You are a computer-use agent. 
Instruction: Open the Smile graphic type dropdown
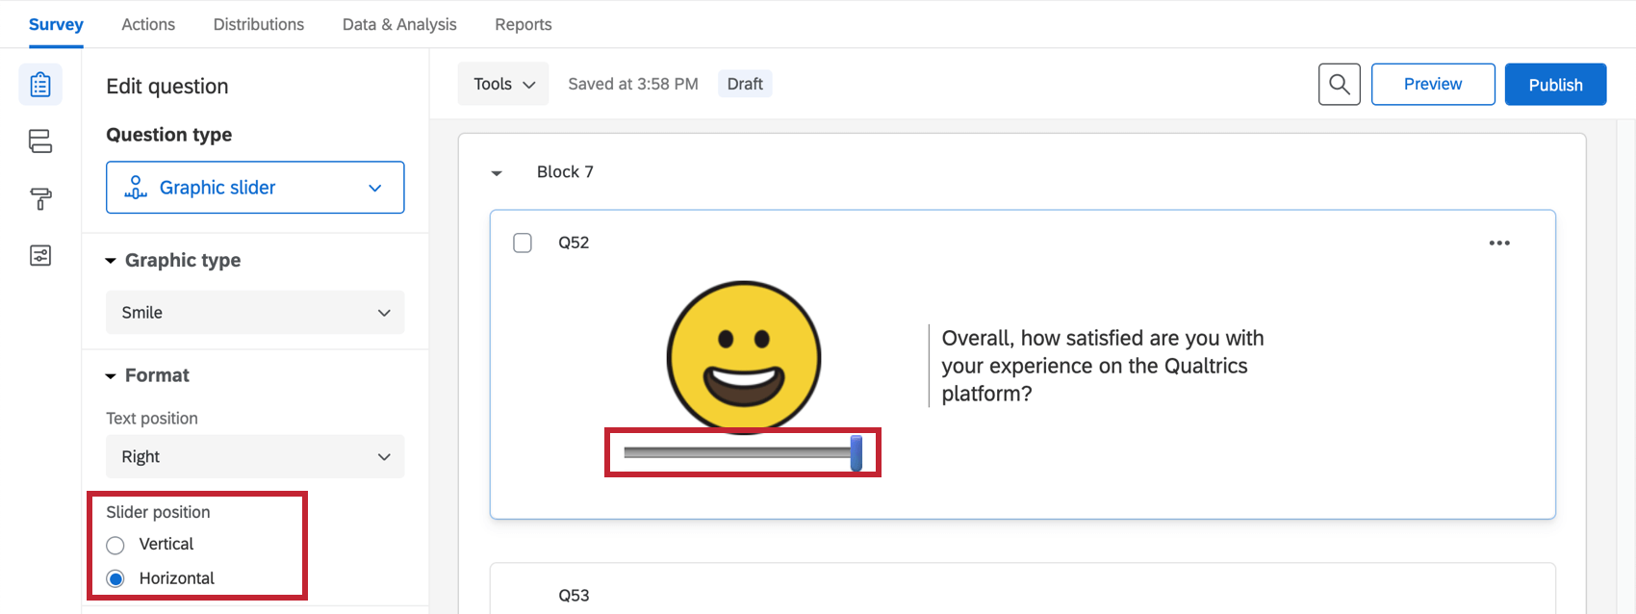point(255,313)
